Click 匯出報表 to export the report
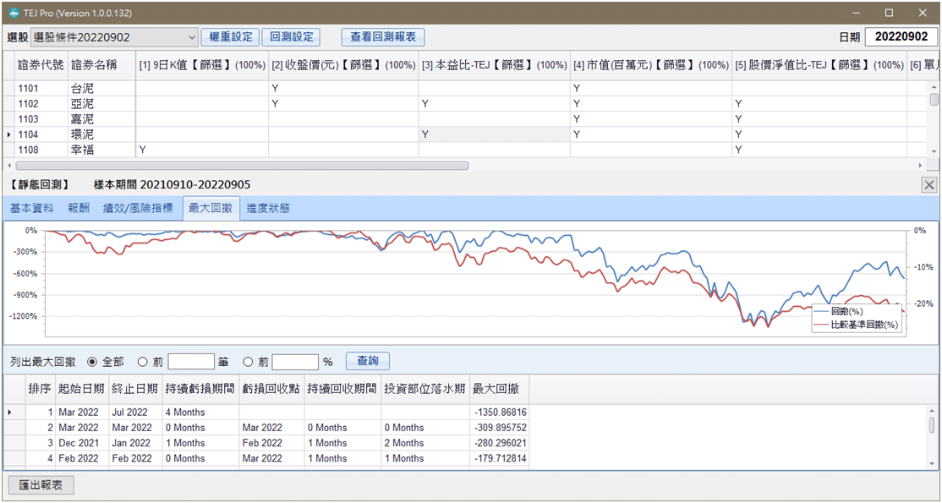The height and width of the screenshot is (503, 942). [40, 485]
